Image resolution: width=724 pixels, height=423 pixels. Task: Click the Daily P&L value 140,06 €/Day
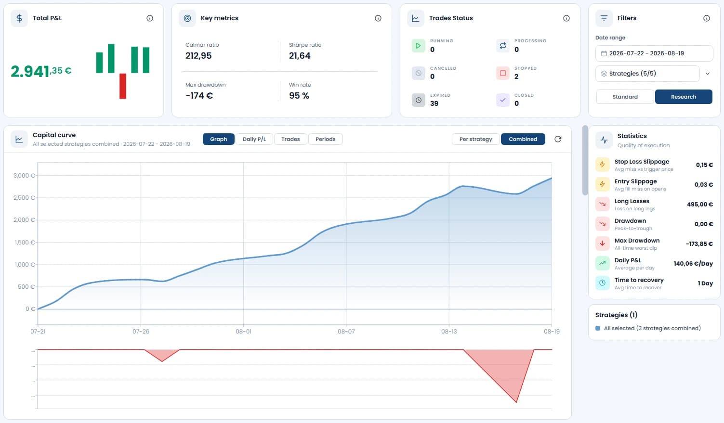tap(693, 264)
